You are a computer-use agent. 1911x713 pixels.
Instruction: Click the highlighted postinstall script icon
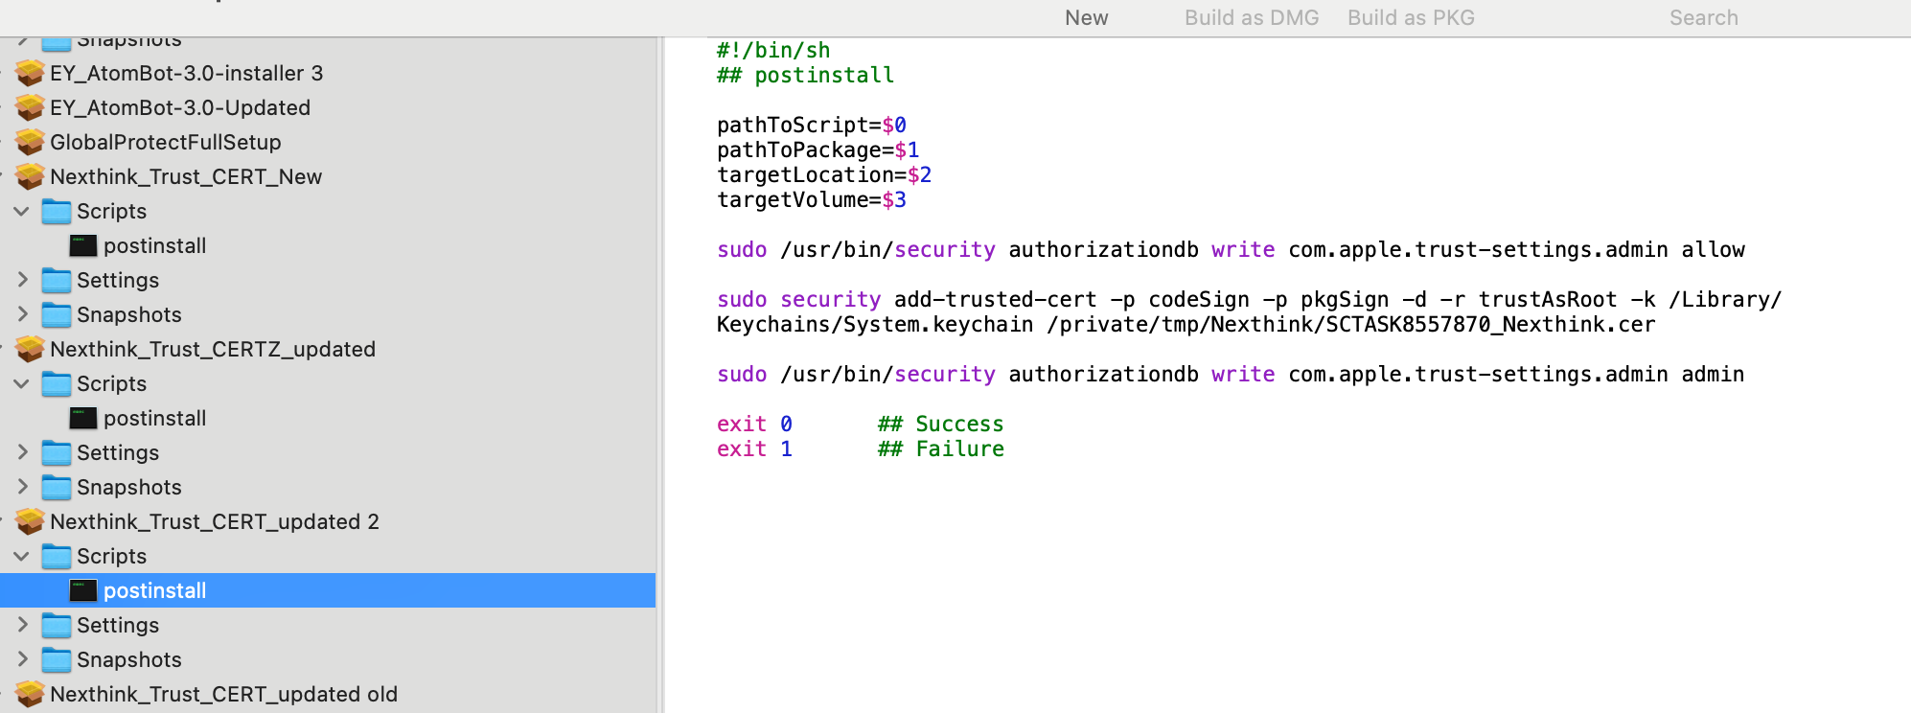pyautogui.click(x=83, y=590)
